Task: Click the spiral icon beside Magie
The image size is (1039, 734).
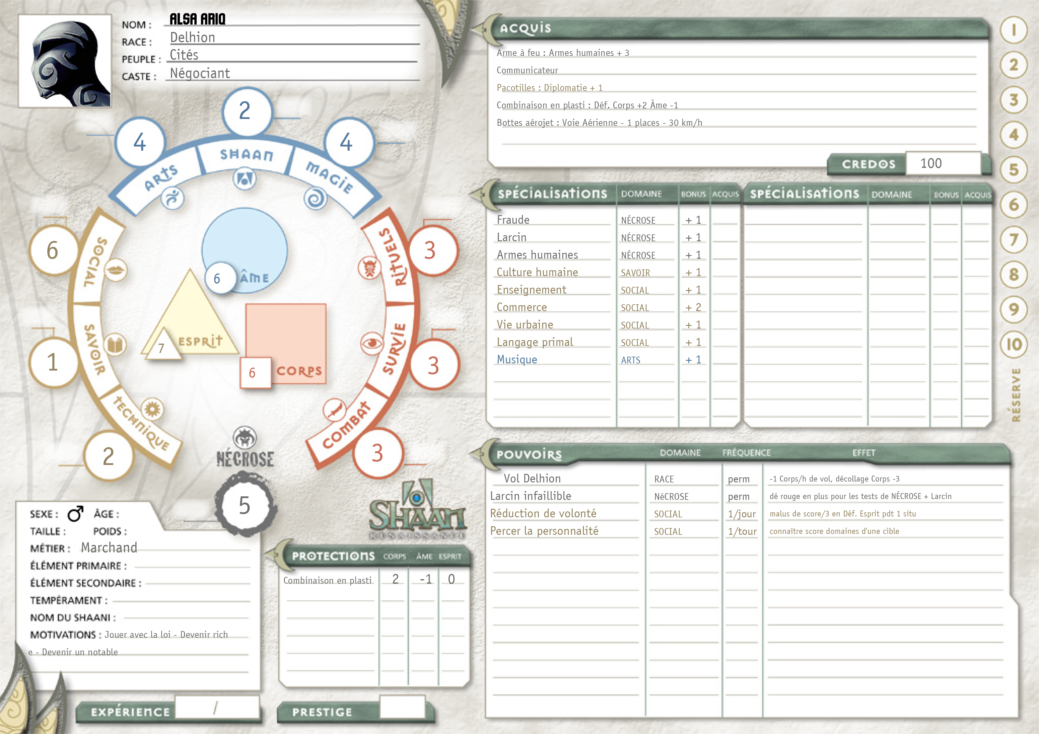Action: coord(315,198)
